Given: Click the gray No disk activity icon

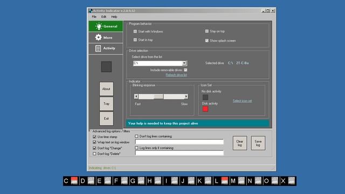Looking at the screenshot, I should 205,97.
